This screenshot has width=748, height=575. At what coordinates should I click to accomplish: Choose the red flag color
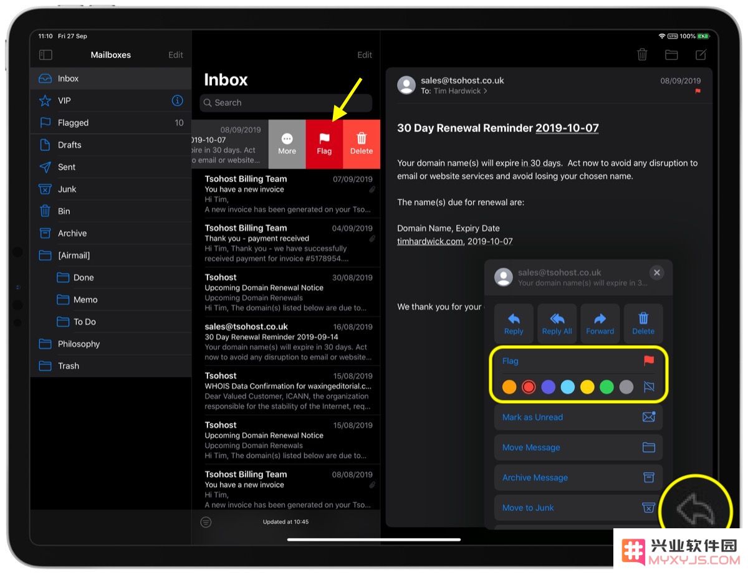tap(529, 387)
